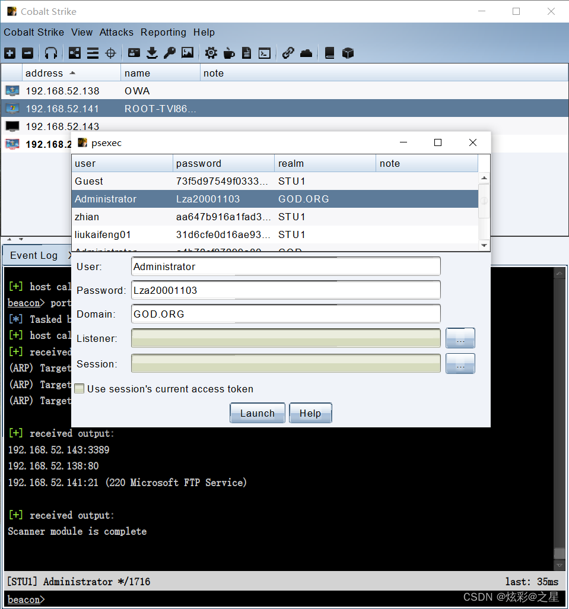Image resolution: width=569 pixels, height=609 pixels.
Task: Click the chain link host file icon
Action: click(288, 53)
